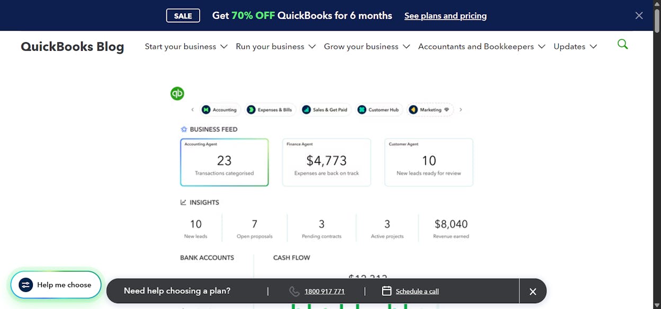Expand the Updates menu
The image size is (661, 309).
pos(575,47)
